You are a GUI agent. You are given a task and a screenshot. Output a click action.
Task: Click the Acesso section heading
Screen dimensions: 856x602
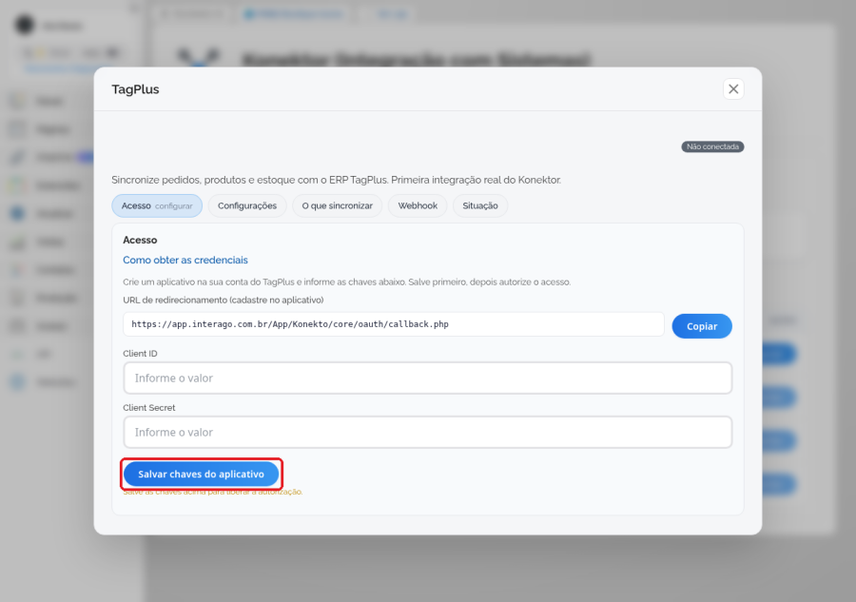click(140, 240)
